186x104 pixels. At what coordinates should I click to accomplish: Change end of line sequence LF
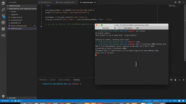[x=170, y=101]
